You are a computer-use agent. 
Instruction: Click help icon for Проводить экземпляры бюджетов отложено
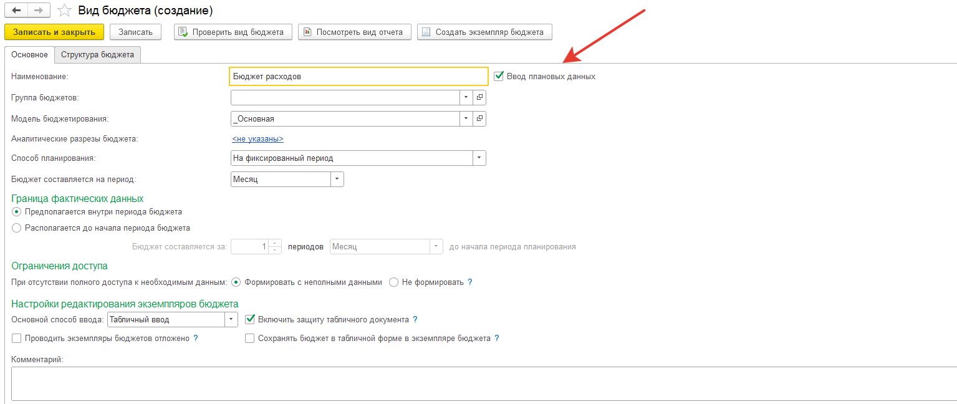click(x=196, y=339)
